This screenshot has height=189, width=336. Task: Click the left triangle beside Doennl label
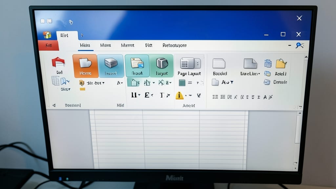pyautogui.click(x=54, y=105)
